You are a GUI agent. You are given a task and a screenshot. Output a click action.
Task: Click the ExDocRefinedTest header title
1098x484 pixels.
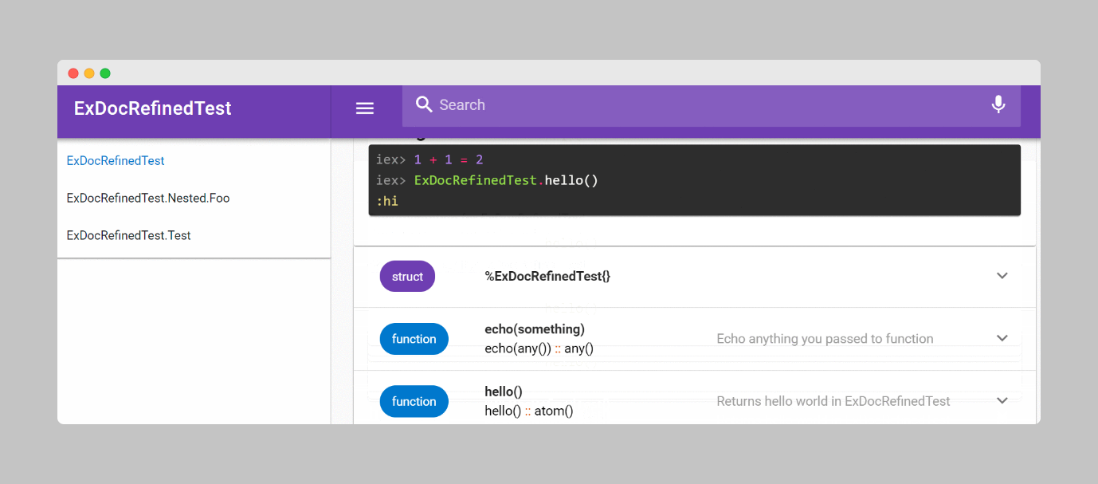[x=152, y=108]
